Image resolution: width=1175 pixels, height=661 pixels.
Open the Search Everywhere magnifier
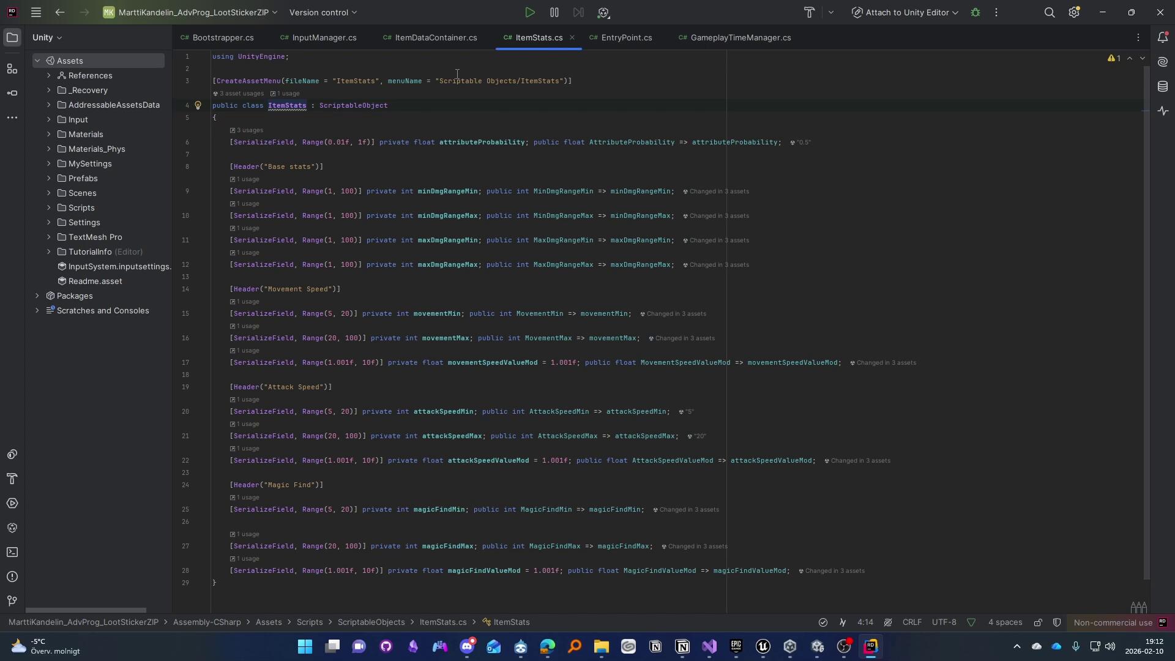(x=1049, y=12)
